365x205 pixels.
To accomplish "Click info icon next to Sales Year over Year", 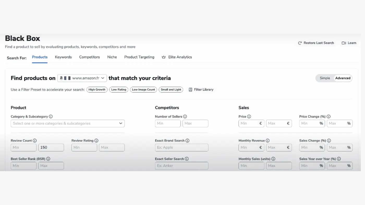I will [x=339, y=159].
